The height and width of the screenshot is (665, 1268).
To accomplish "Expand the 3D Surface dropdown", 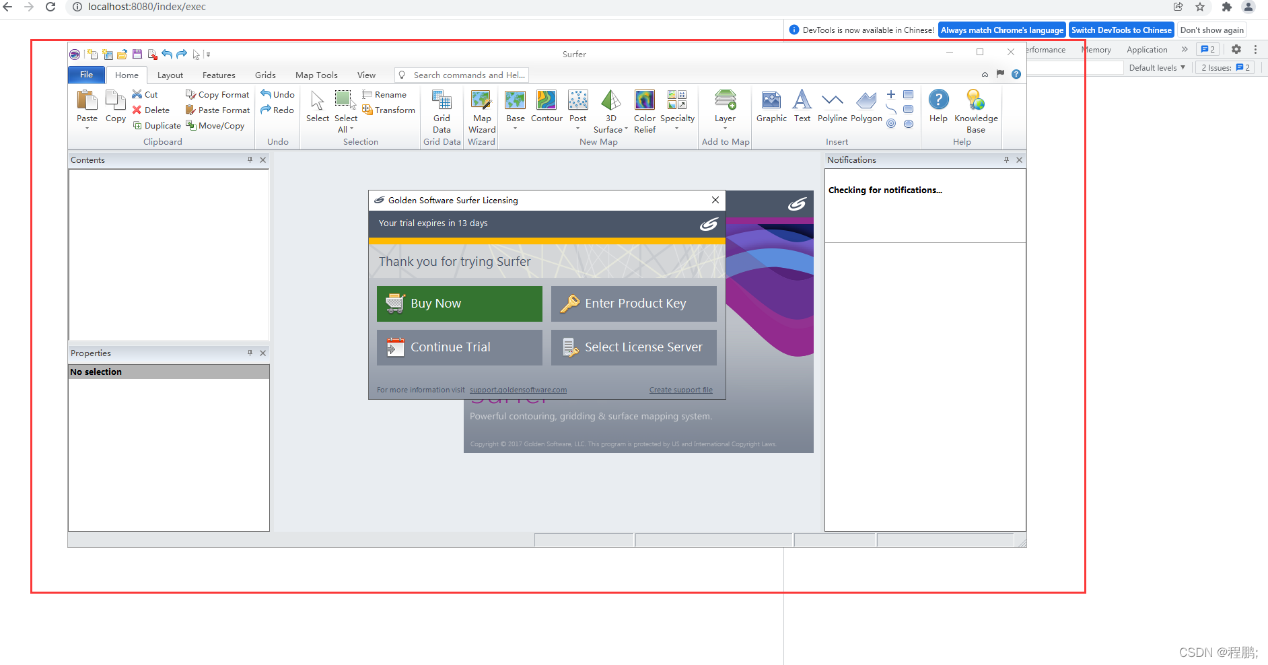I will click(x=626, y=129).
